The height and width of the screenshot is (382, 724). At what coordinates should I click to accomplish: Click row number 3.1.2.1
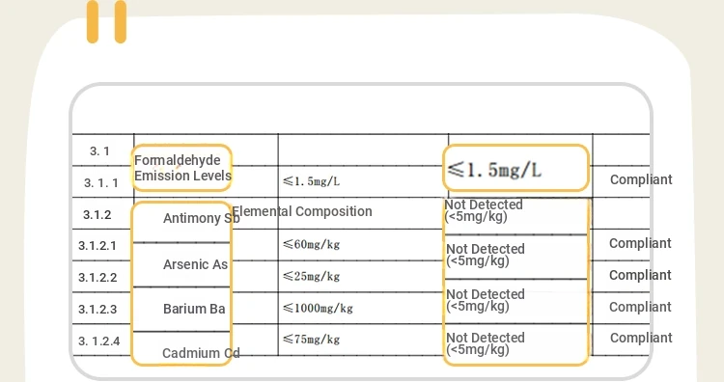tap(97, 245)
